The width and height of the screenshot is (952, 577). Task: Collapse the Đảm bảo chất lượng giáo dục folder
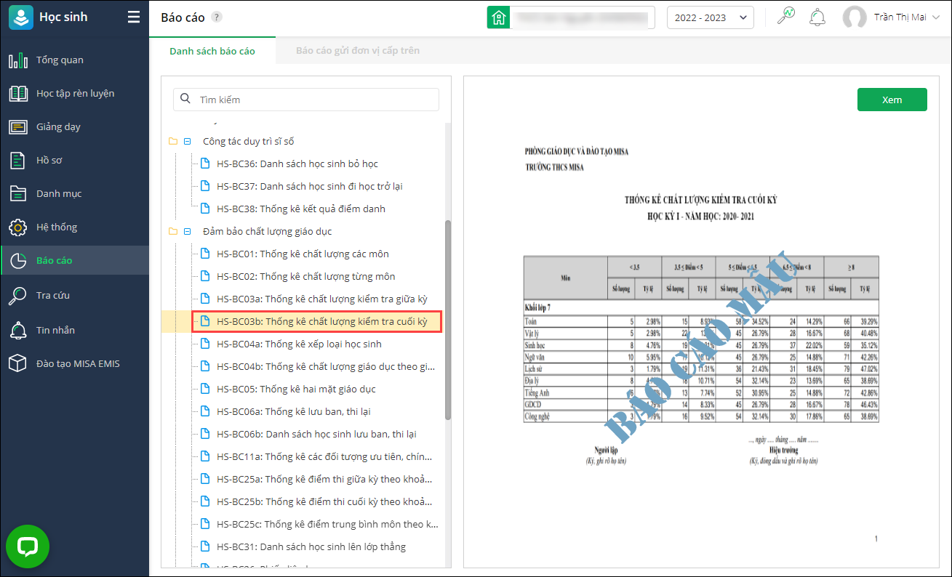(188, 232)
